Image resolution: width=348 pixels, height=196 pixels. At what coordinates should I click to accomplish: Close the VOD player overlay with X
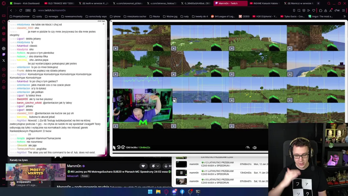pos(111,21)
